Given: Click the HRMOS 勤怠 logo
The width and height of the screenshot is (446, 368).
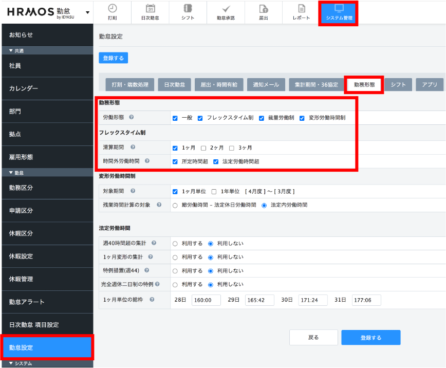Looking at the screenshot, I should point(41,12).
